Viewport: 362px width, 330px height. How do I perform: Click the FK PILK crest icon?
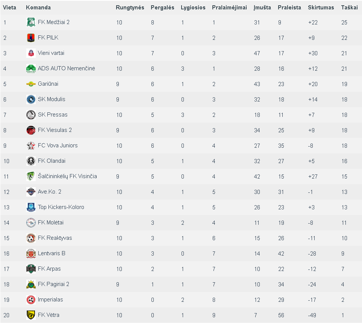pos(31,38)
